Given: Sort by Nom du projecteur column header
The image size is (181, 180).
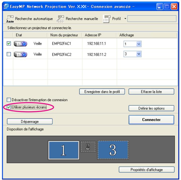Looking at the screenshot, I should tap(65, 35).
